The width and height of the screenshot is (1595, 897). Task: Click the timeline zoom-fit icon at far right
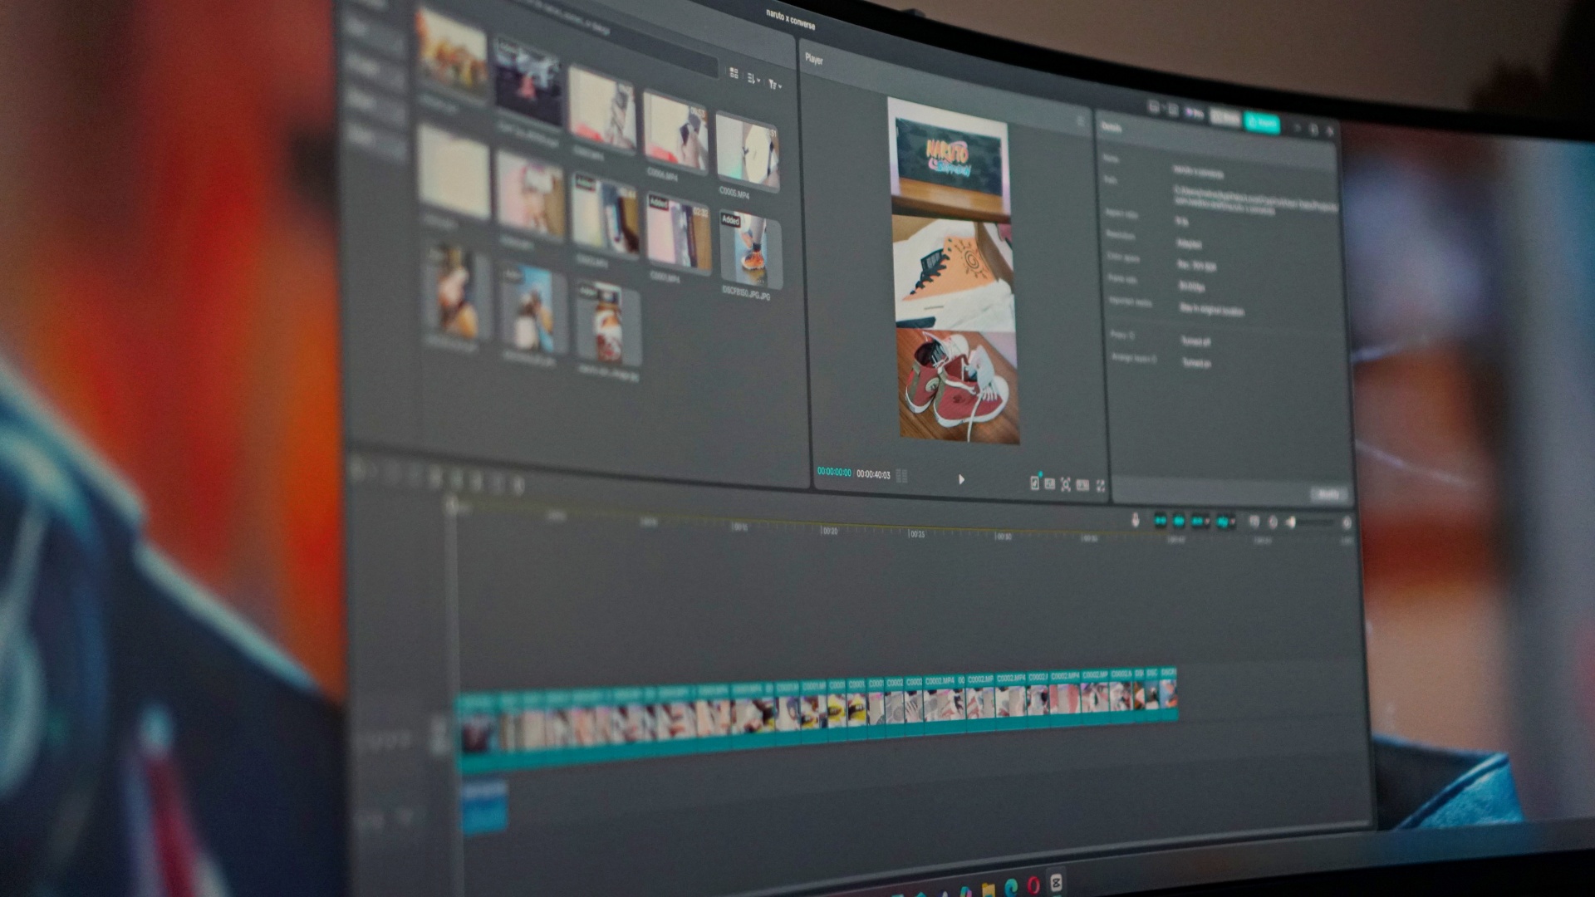pyautogui.click(x=1347, y=523)
